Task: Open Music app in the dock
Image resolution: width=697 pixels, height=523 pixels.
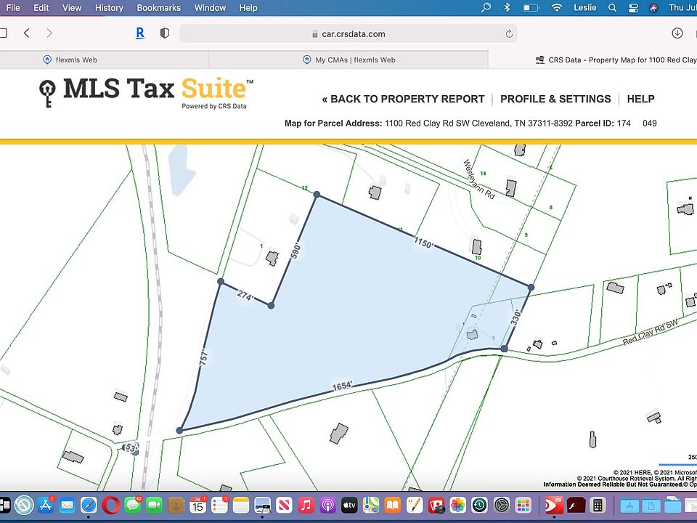Action: tap(306, 505)
